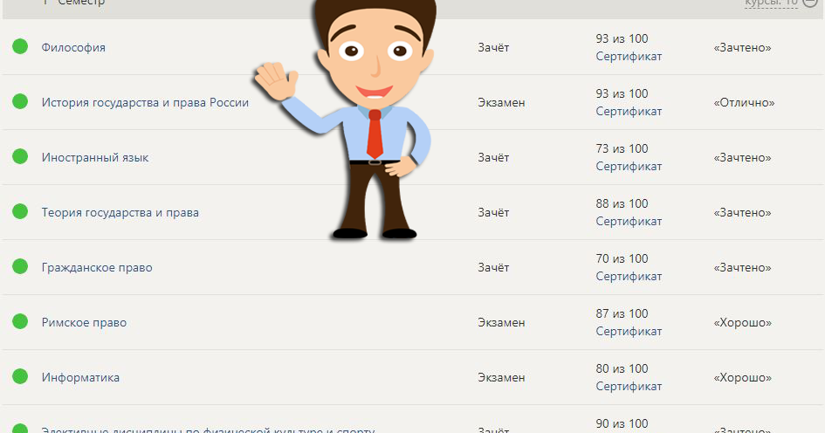Open the Иностранный язык course

pyautogui.click(x=94, y=157)
